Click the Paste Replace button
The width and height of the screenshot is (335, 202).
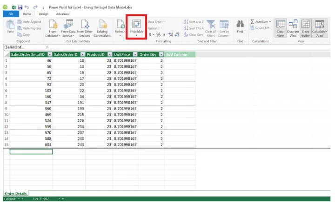(x=29, y=28)
